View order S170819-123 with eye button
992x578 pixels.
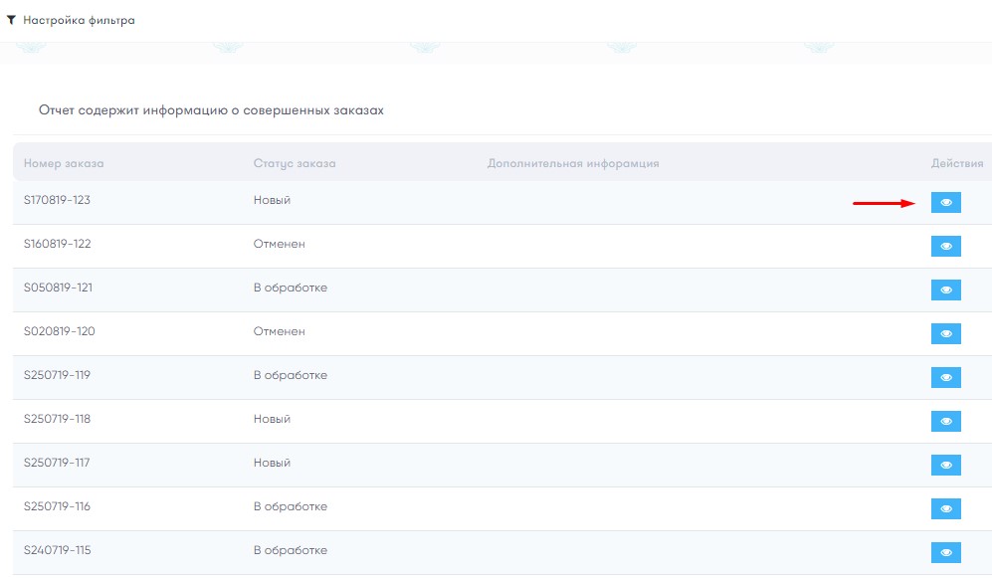point(946,202)
